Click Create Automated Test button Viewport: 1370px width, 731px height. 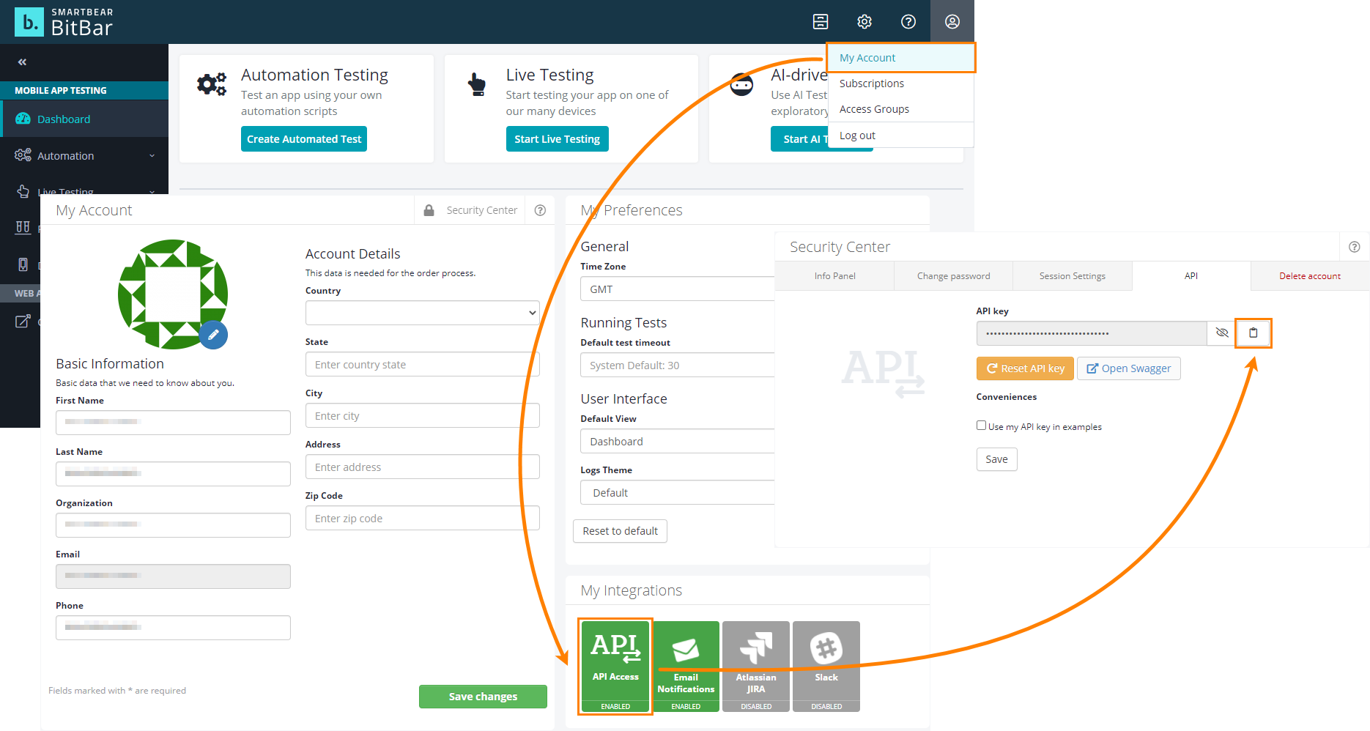pos(304,139)
